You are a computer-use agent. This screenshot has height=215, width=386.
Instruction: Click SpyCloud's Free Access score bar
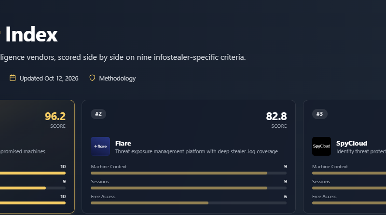pyautogui.click(x=349, y=203)
